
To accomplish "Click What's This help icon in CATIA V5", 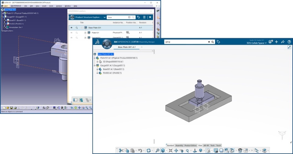I will (x=38, y=108).
